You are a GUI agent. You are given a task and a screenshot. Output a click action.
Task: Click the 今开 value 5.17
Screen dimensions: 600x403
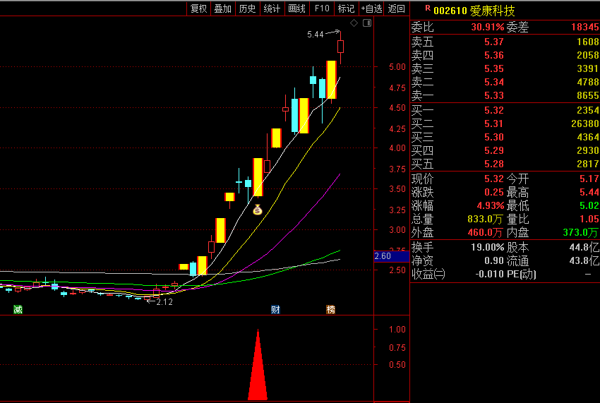(589, 179)
